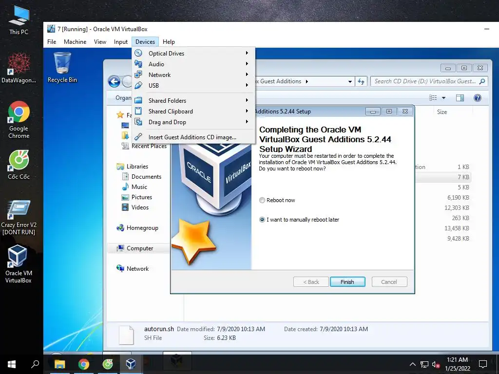Open Explorer help question mark icon

pyautogui.click(x=478, y=98)
